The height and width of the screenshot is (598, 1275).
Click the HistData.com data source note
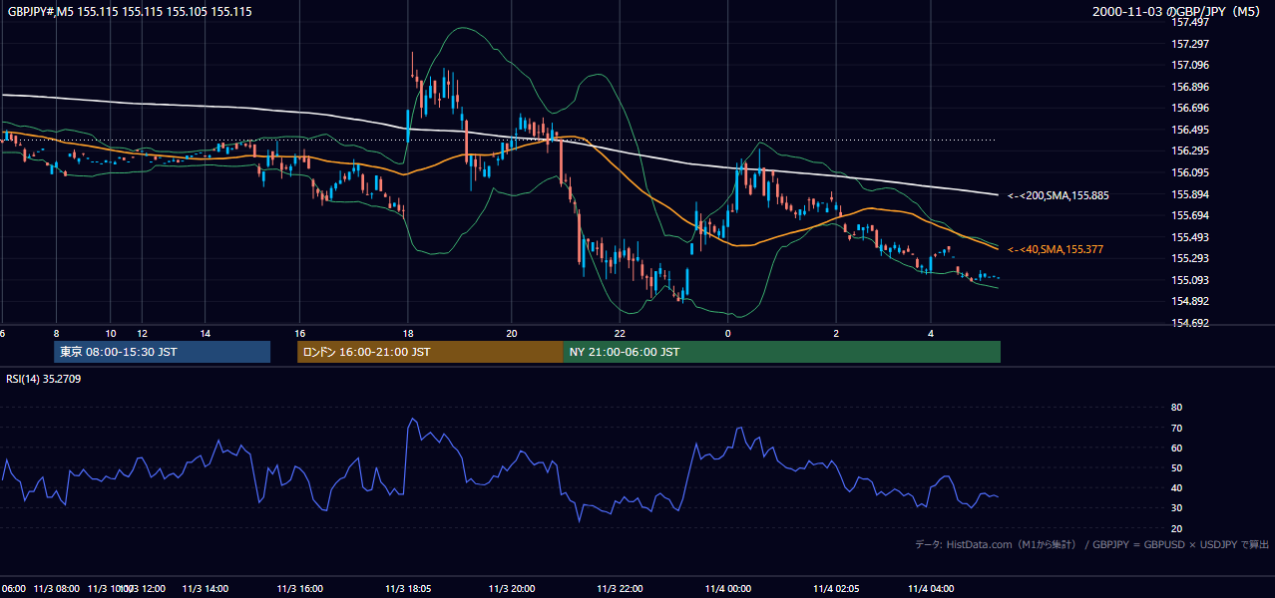click(x=1091, y=544)
